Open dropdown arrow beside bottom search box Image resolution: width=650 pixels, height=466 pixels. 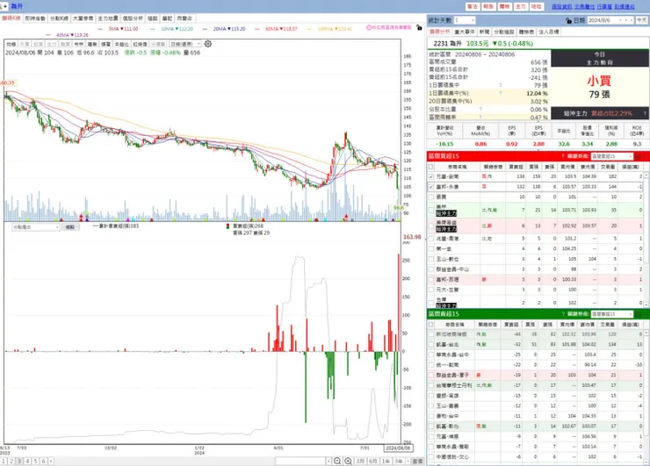(329, 461)
